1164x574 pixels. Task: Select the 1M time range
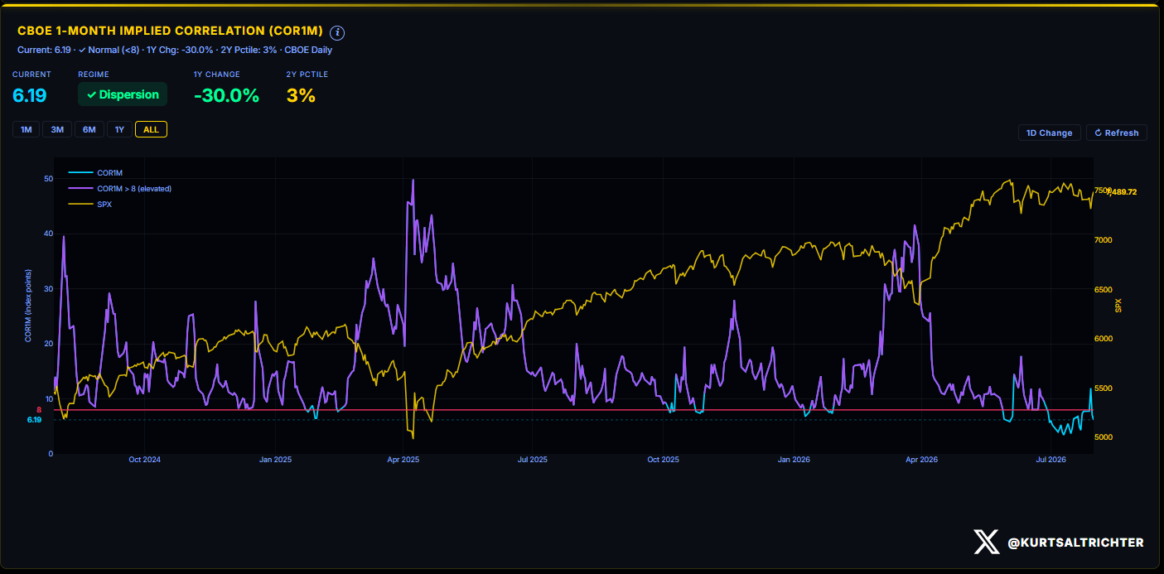pos(26,129)
